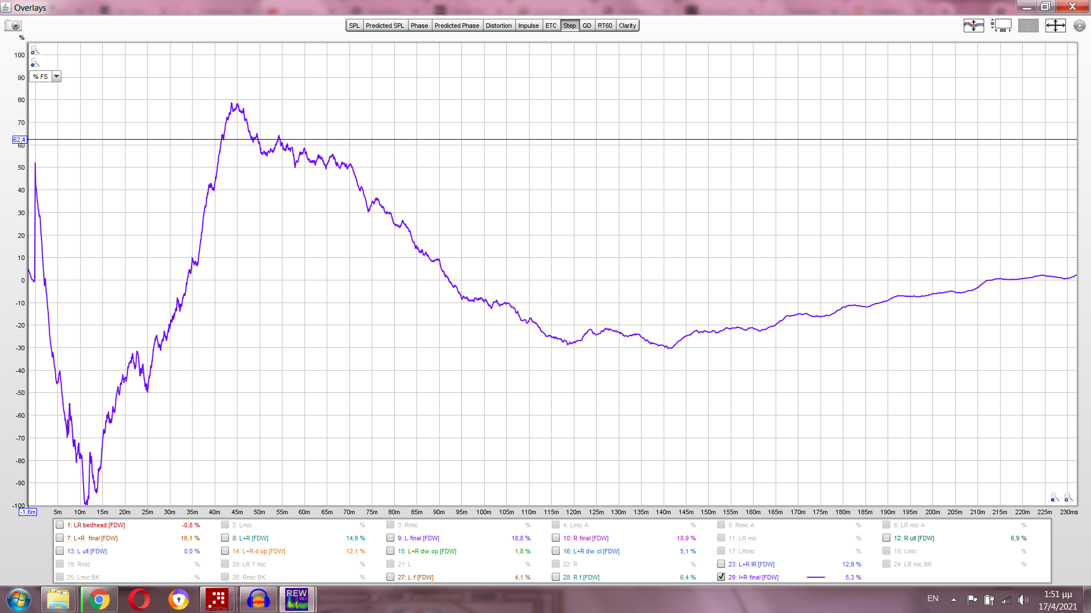
Task: Select the Clarity graph button
Action: point(627,26)
